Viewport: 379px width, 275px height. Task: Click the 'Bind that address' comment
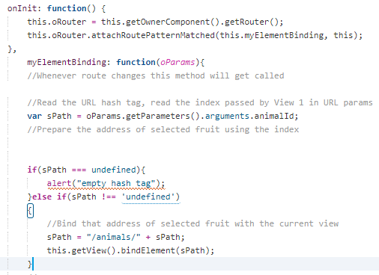192,223
